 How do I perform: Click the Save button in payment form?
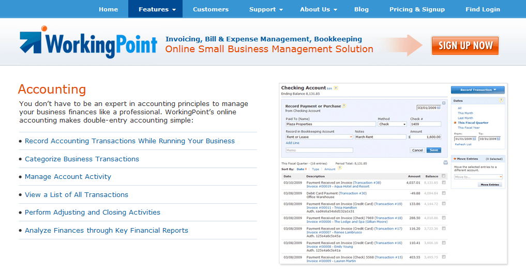(x=434, y=150)
